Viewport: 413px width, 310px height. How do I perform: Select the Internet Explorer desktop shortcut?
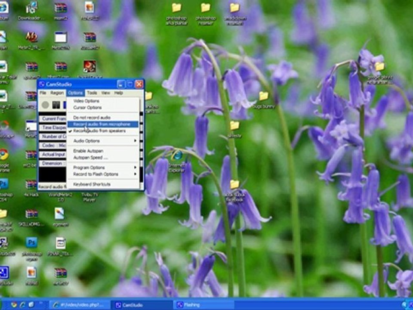[x=177, y=155]
